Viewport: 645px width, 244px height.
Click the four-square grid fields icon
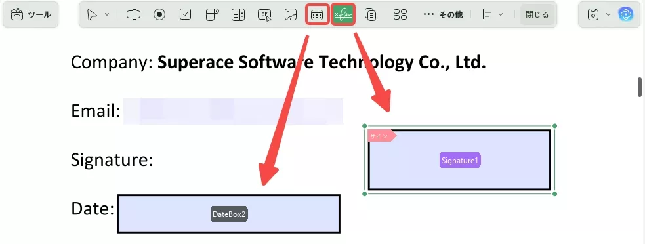(x=400, y=15)
